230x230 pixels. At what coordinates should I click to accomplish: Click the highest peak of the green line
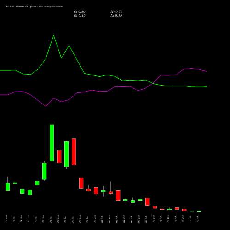coord(53,35)
